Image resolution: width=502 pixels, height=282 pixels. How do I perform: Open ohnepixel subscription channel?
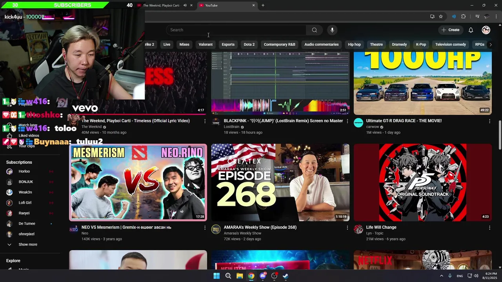pos(30,234)
